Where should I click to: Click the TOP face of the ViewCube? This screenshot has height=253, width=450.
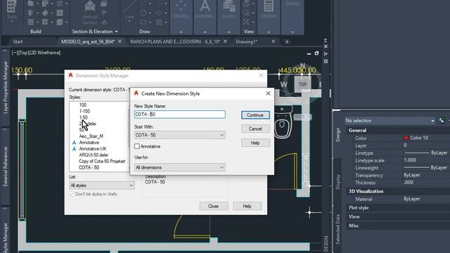(302, 84)
